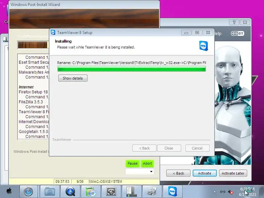Click \\MAC-OSX\SYSTEM status bar text
This screenshot has width=264, height=198.
coord(106,181)
